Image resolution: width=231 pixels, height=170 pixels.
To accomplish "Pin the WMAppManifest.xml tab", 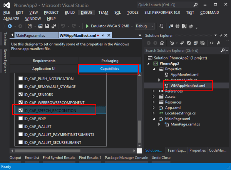I will (x=103, y=35).
